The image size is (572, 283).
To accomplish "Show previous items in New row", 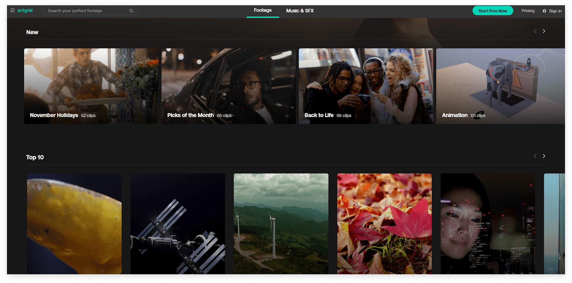I will pyautogui.click(x=535, y=31).
